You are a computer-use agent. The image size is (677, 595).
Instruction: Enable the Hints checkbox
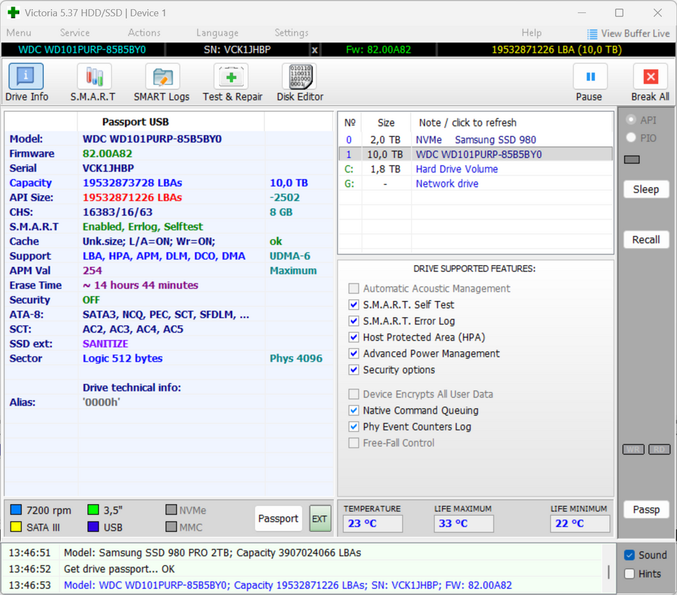(x=629, y=574)
